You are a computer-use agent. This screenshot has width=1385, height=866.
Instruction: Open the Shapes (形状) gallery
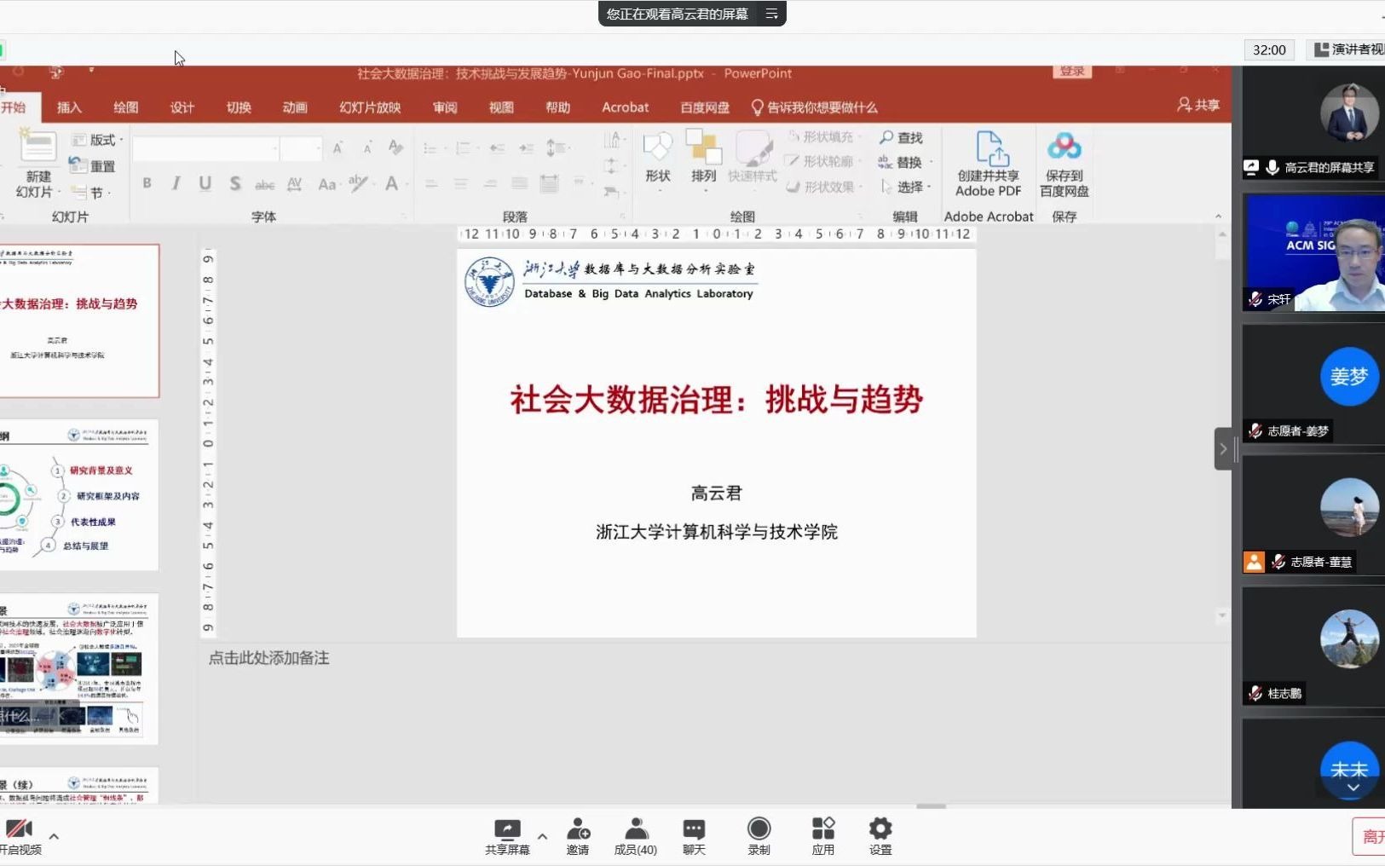point(658,160)
